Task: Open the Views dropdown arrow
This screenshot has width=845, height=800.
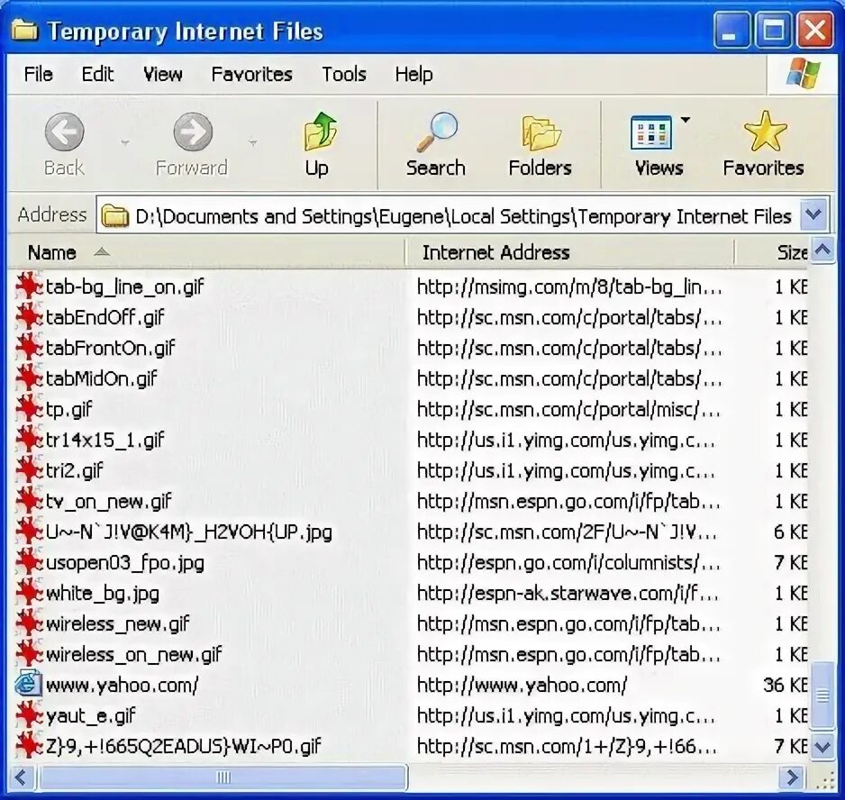Action: tap(685, 120)
